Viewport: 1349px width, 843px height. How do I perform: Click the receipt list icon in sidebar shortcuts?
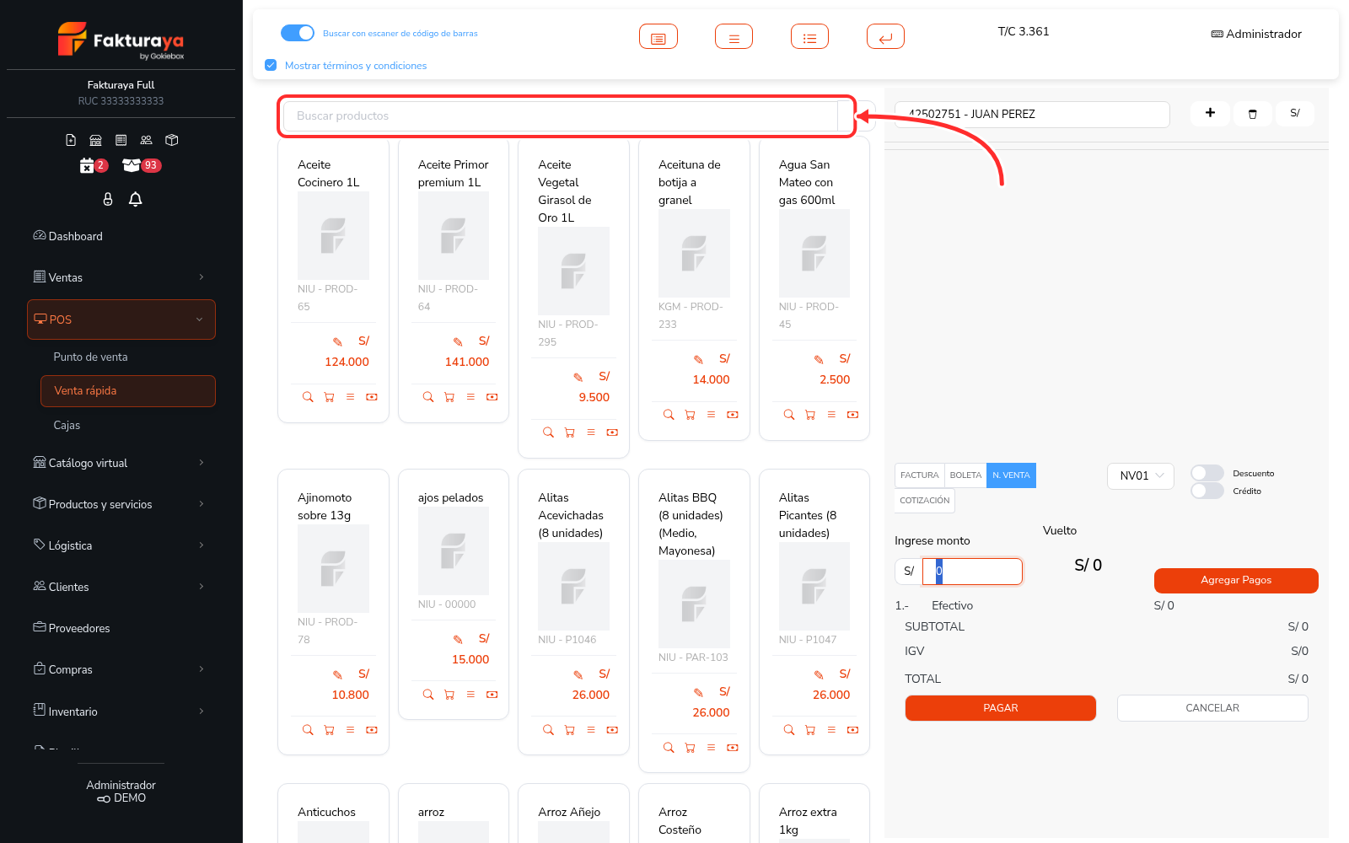coord(121,140)
